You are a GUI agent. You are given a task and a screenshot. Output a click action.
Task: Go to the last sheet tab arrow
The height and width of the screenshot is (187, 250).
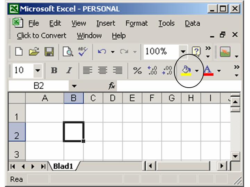(43, 167)
